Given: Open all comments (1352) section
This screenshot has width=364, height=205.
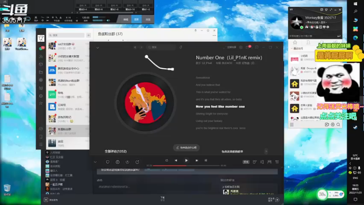Looking at the screenshot, I should coord(116,151).
